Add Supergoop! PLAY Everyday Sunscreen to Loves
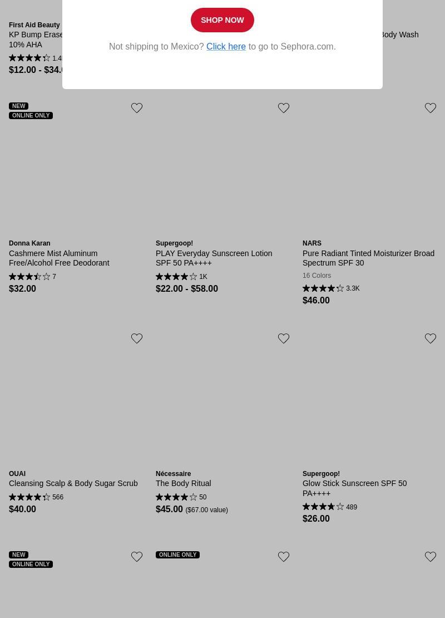 pyautogui.click(x=284, y=108)
